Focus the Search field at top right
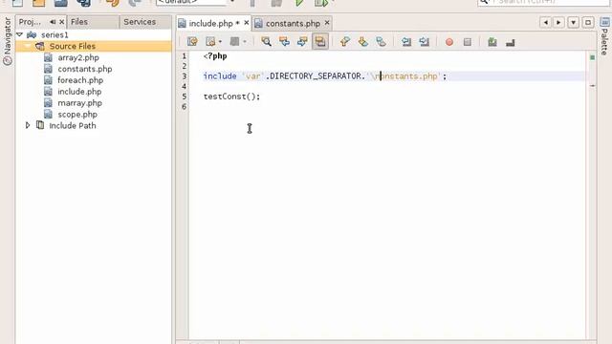This screenshot has height=344, width=612. pyautogui.click(x=543, y=2)
